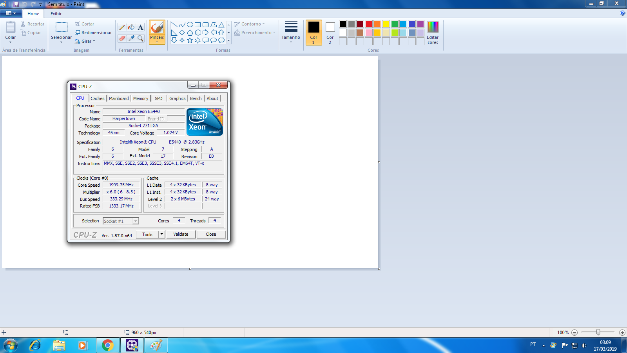The height and width of the screenshot is (353, 627).
Task: Open Paint Help question mark icon
Action: 623,13
